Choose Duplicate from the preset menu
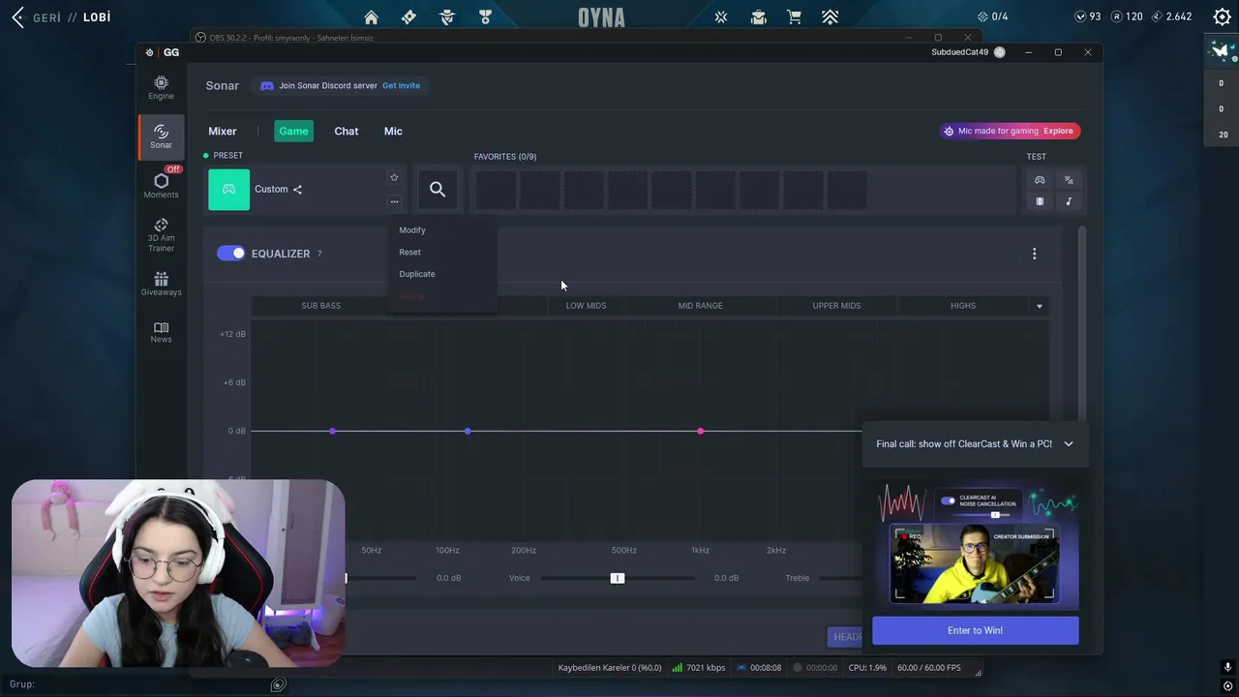This screenshot has width=1239, height=697. 417,274
